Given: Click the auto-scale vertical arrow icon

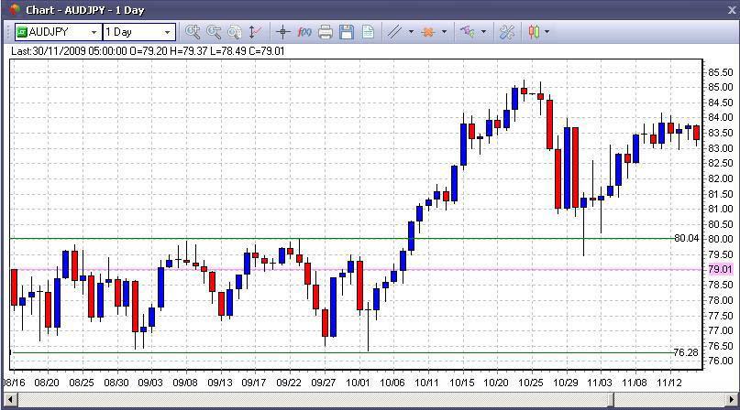Looking at the screenshot, I should coord(254,32).
